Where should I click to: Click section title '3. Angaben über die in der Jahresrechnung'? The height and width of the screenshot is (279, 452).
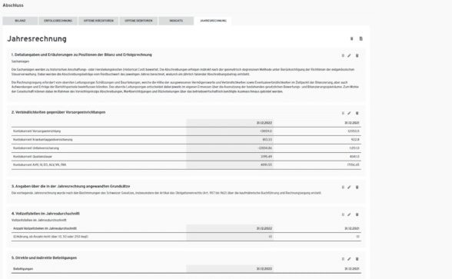pos(71,187)
